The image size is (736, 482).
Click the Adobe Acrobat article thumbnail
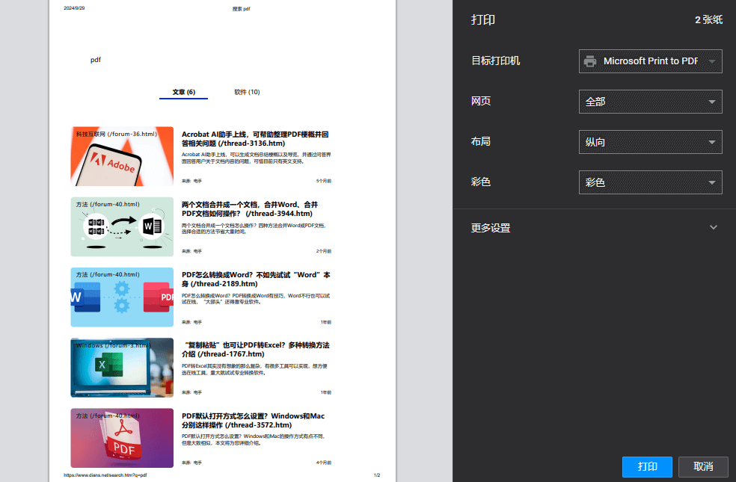point(122,156)
